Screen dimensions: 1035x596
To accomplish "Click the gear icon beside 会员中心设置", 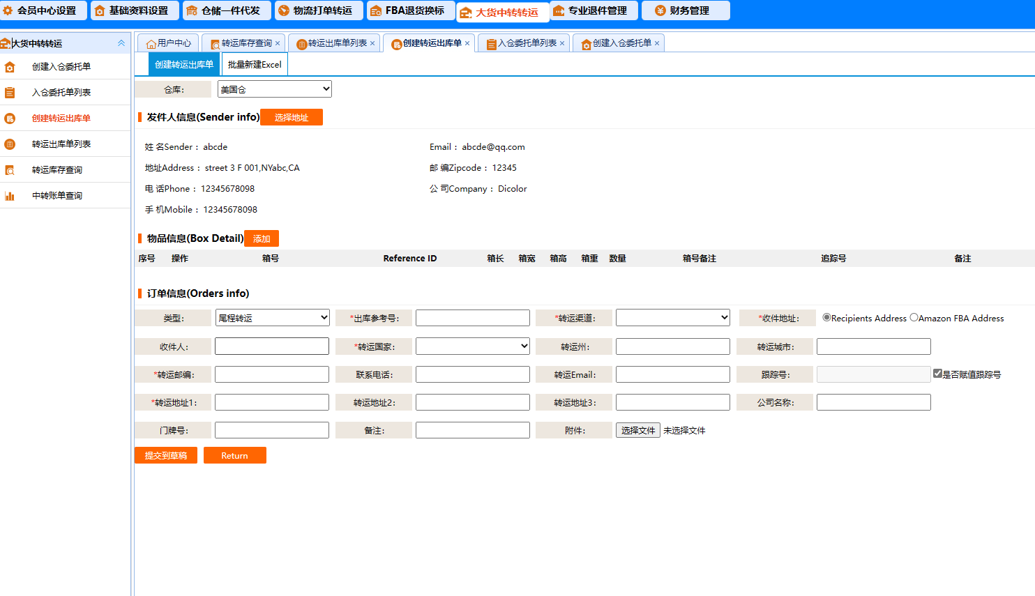I will click(x=8, y=10).
